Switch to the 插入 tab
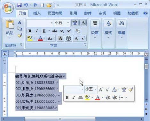150x121 pixels. (x=37, y=13)
